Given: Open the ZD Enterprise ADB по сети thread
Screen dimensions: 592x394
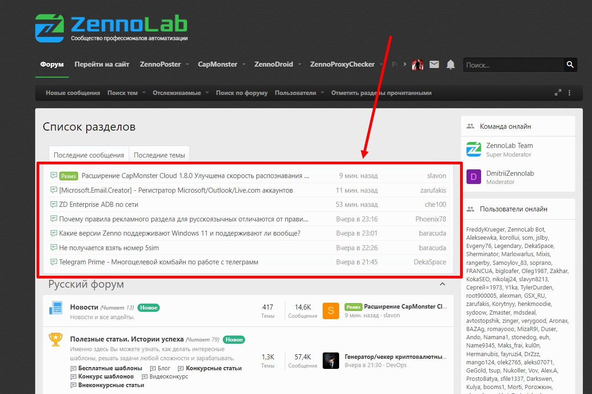Looking at the screenshot, I should 99,205.
